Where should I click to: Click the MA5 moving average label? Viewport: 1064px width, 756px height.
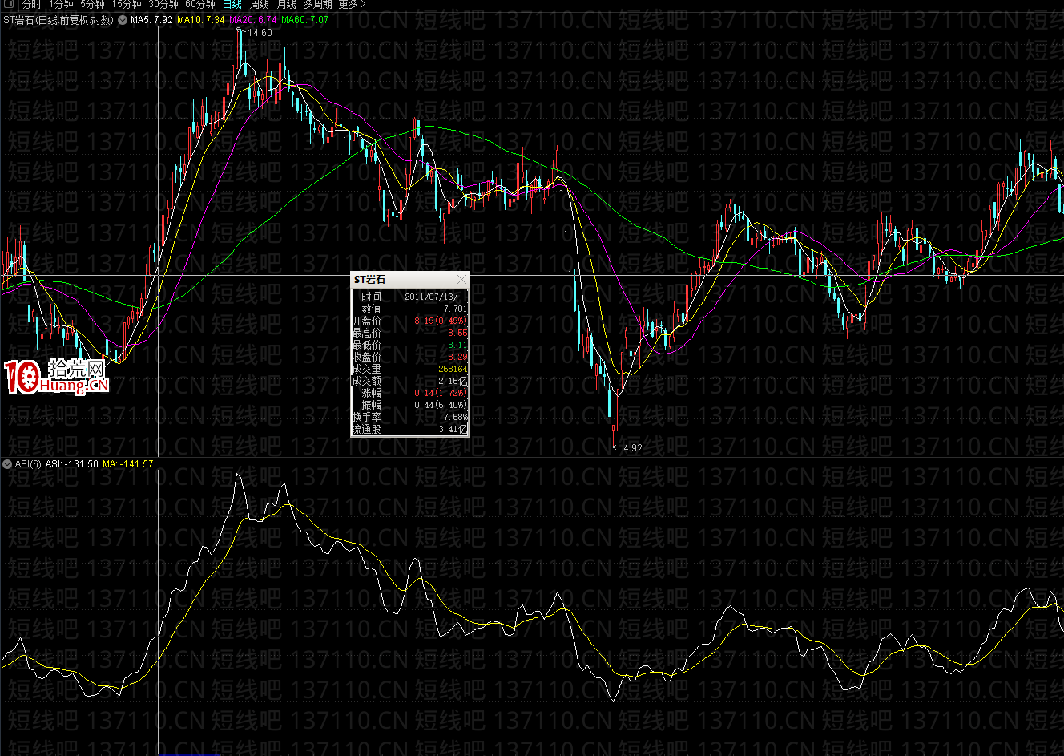coord(151,20)
